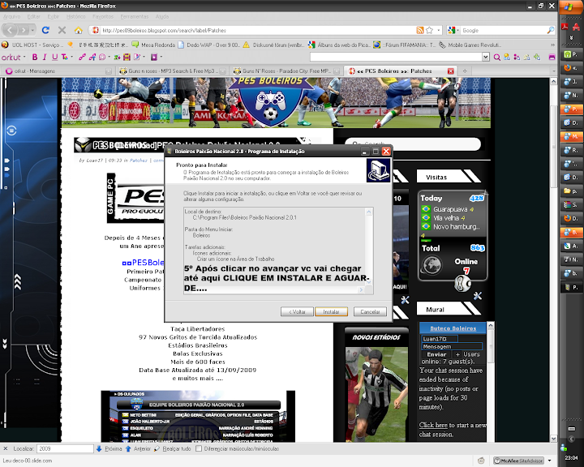Open UOL HOST bookmark
This screenshot has height=467, width=584.
pyautogui.click(x=32, y=45)
